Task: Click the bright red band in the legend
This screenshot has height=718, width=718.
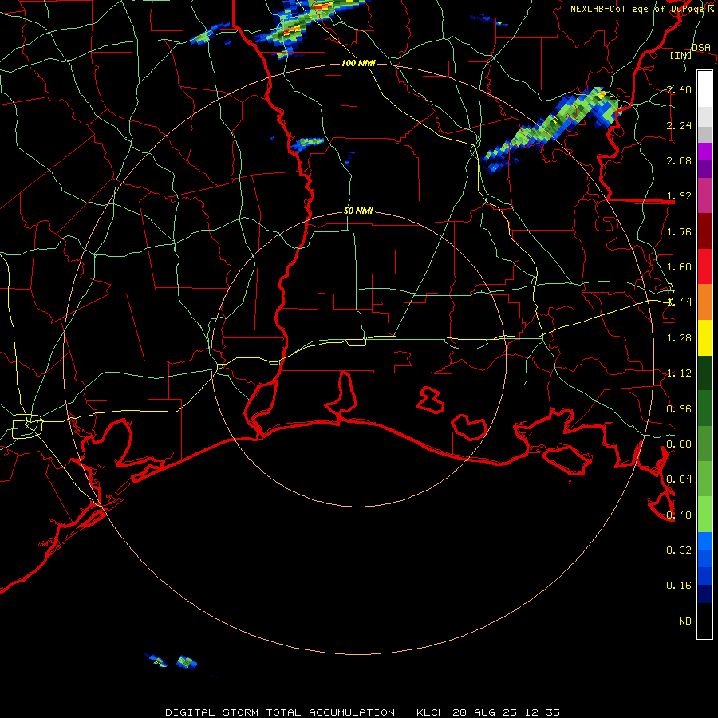Action: coord(704,267)
